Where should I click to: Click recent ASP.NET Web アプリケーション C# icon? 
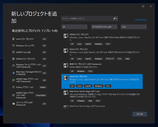(13, 80)
